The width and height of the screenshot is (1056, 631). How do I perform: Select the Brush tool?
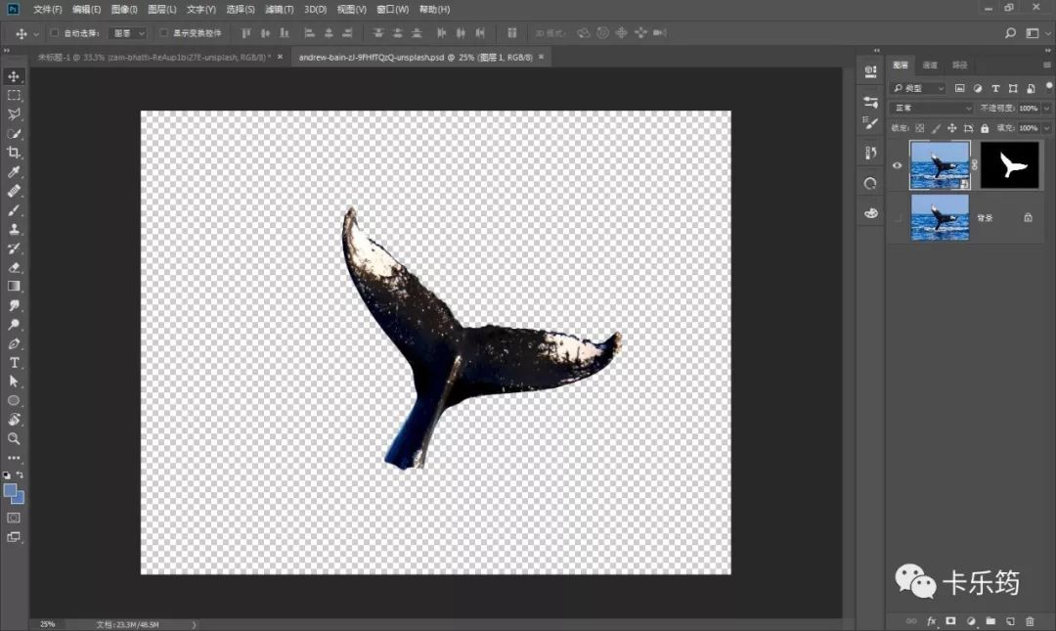click(x=14, y=209)
